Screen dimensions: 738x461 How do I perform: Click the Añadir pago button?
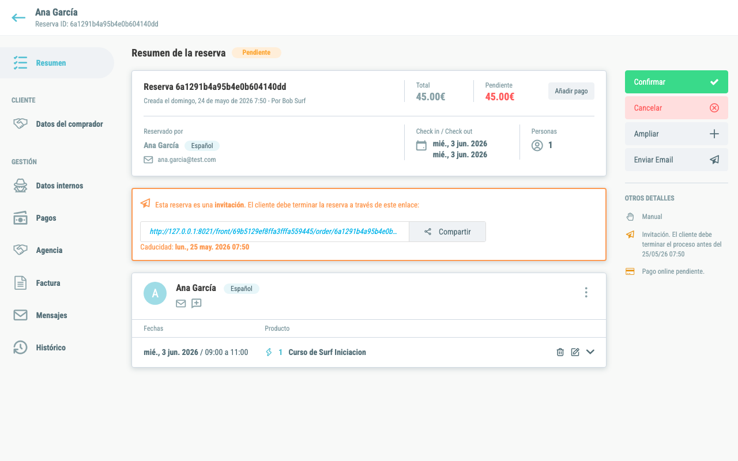571,91
